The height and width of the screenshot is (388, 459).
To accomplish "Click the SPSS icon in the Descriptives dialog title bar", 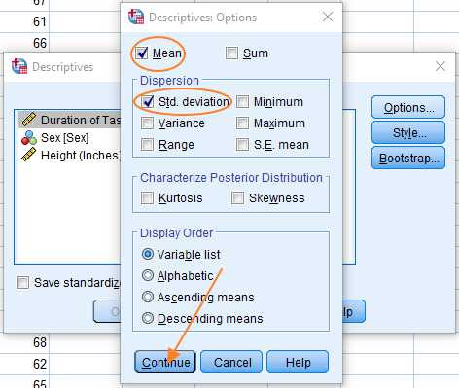I will pos(19,66).
